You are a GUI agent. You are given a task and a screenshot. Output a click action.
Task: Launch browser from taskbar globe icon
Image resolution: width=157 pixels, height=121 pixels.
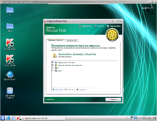tap(8, 118)
